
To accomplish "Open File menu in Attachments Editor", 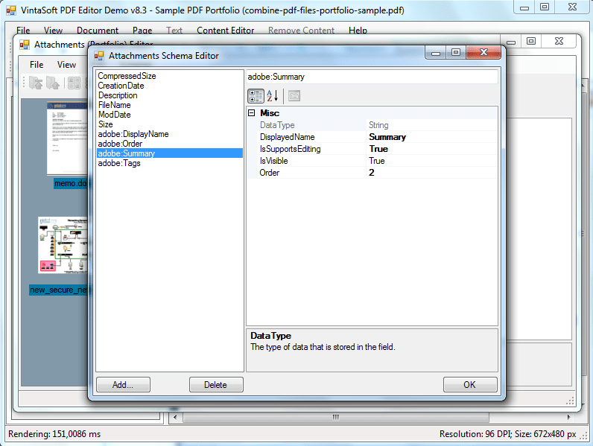I will [37, 65].
